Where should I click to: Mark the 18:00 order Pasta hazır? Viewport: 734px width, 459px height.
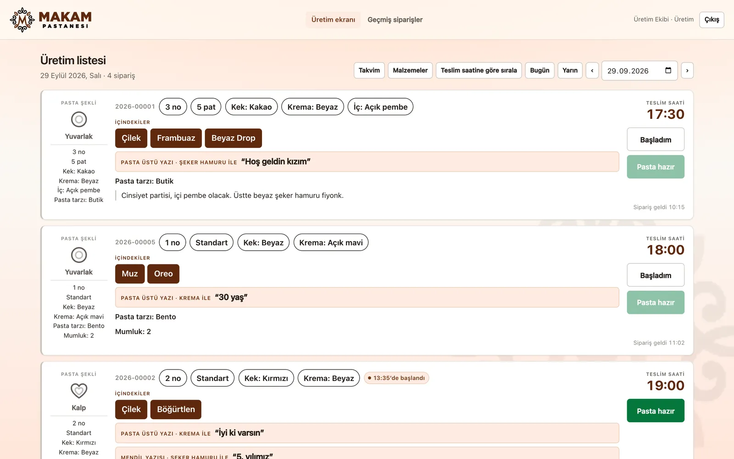656,302
